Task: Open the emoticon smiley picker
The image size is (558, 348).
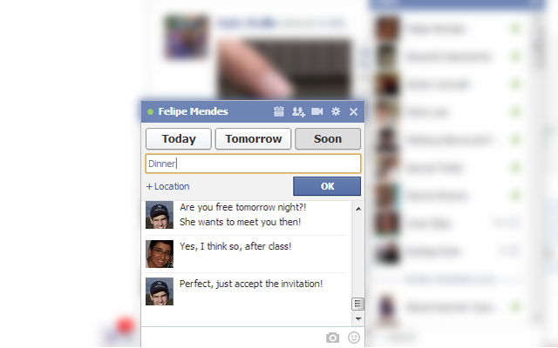Action: 354,338
